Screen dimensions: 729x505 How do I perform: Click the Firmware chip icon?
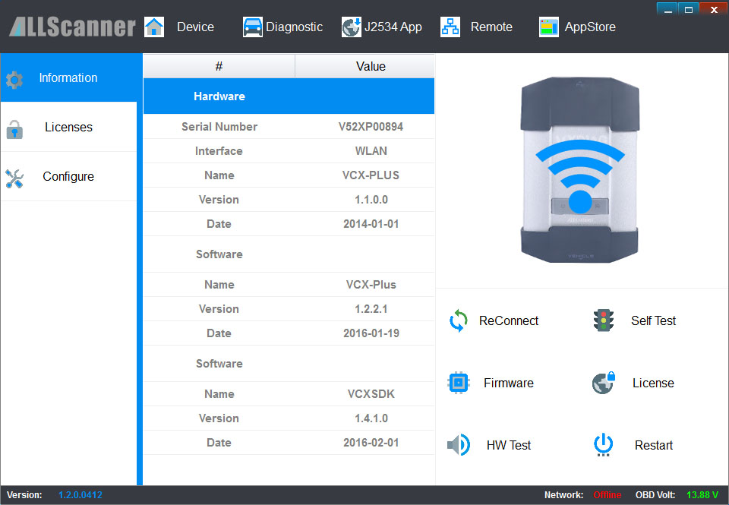point(459,383)
